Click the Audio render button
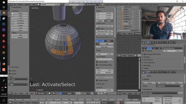 click(176, 83)
